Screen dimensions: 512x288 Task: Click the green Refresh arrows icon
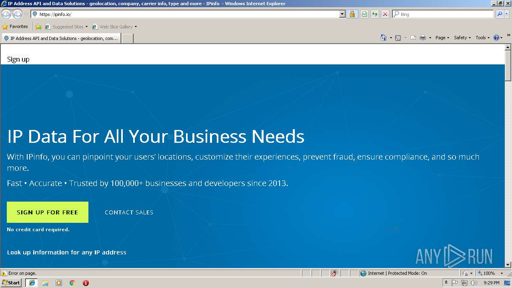click(x=375, y=14)
